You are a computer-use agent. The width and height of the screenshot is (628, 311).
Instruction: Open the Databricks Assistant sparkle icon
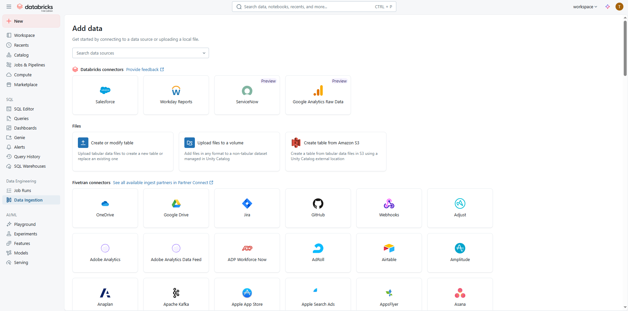(x=608, y=7)
